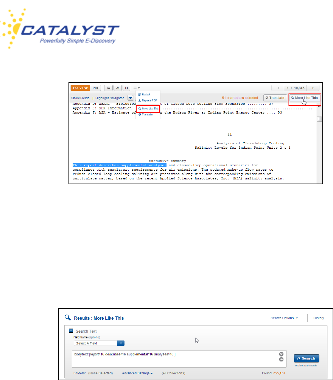Click the 'Executive Summary' heading
The height and width of the screenshot is (380, 333).
point(168,161)
